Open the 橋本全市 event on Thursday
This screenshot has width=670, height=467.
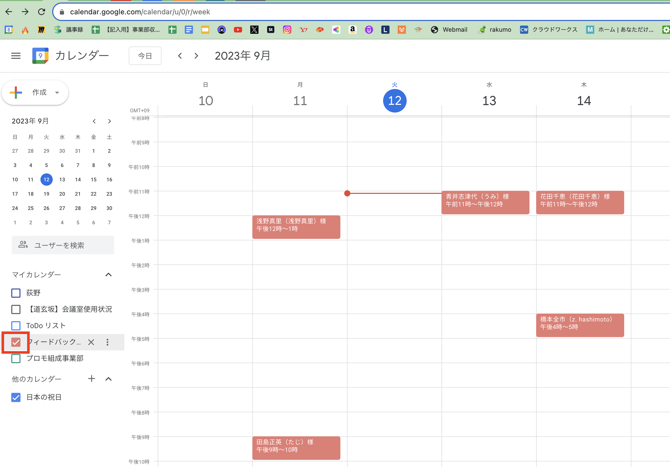(580, 325)
